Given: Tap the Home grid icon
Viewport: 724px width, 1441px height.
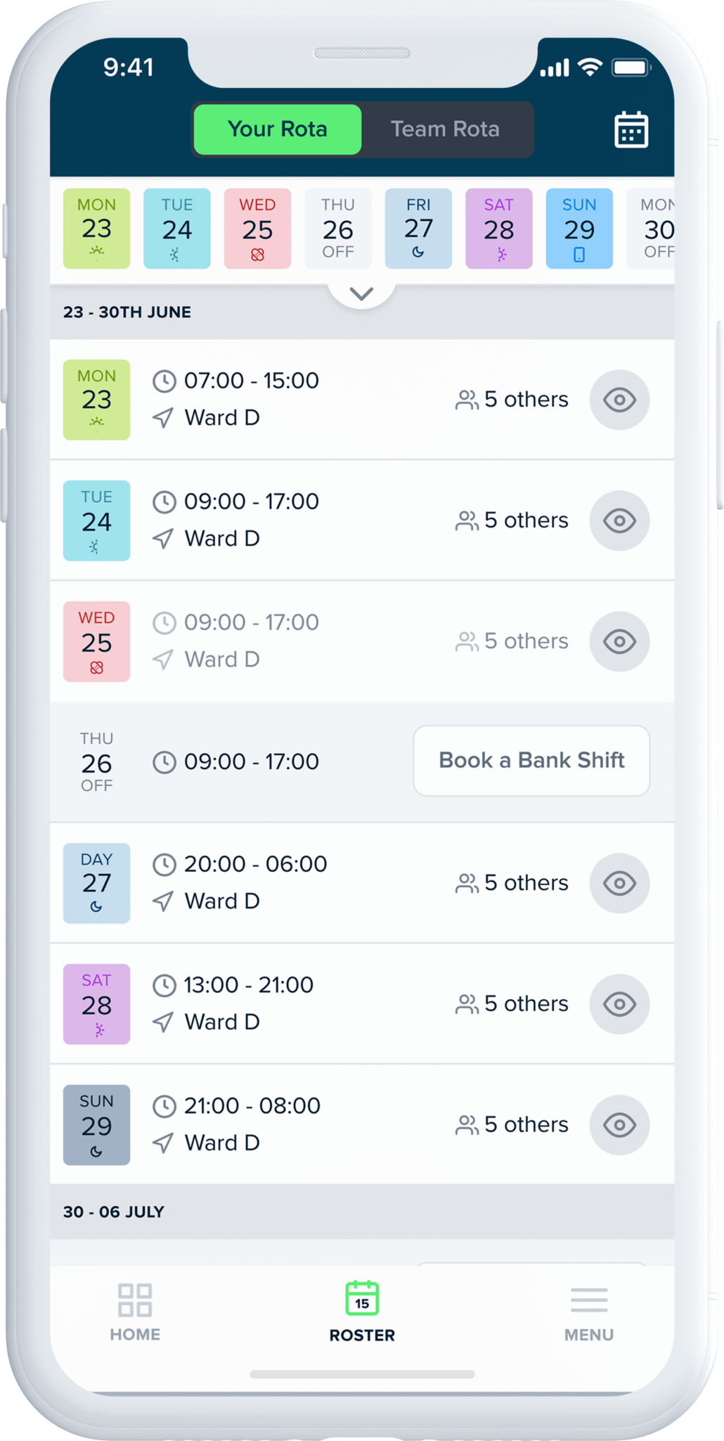Looking at the screenshot, I should [135, 1300].
